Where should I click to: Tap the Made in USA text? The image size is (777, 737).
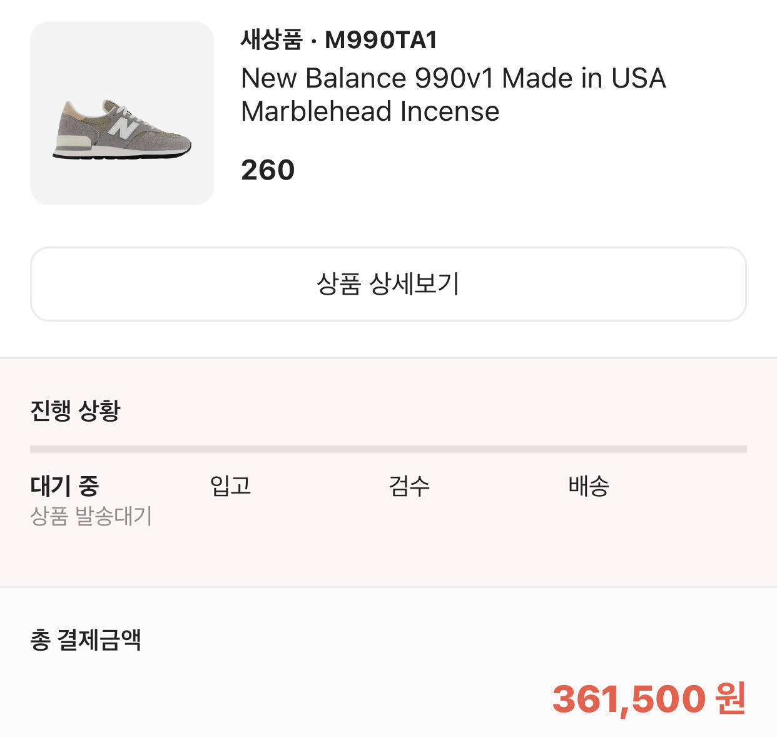coord(584,78)
